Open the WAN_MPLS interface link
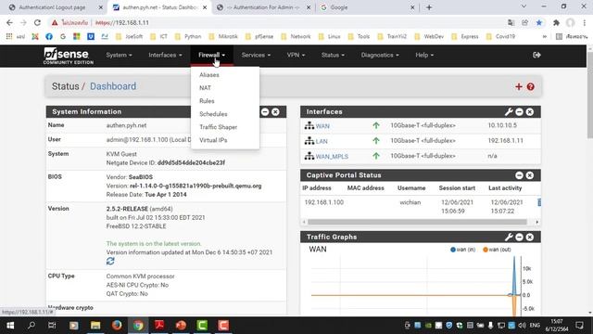 pos(332,157)
